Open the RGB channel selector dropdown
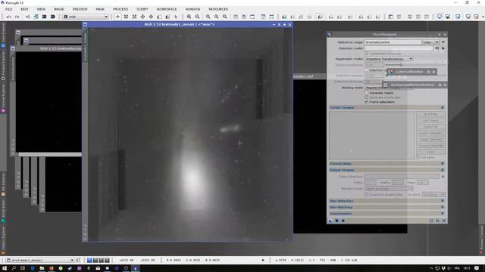The width and height of the screenshot is (485, 272). pyautogui.click(x=86, y=17)
